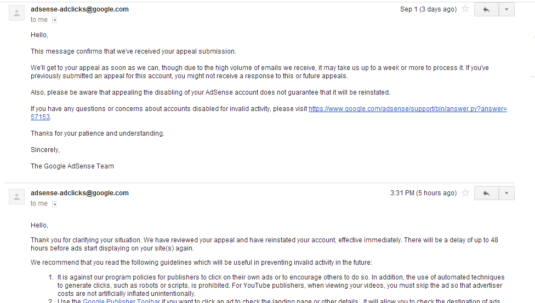
Task: Open More options arrow on Sep 1 email
Action: click(x=506, y=9)
